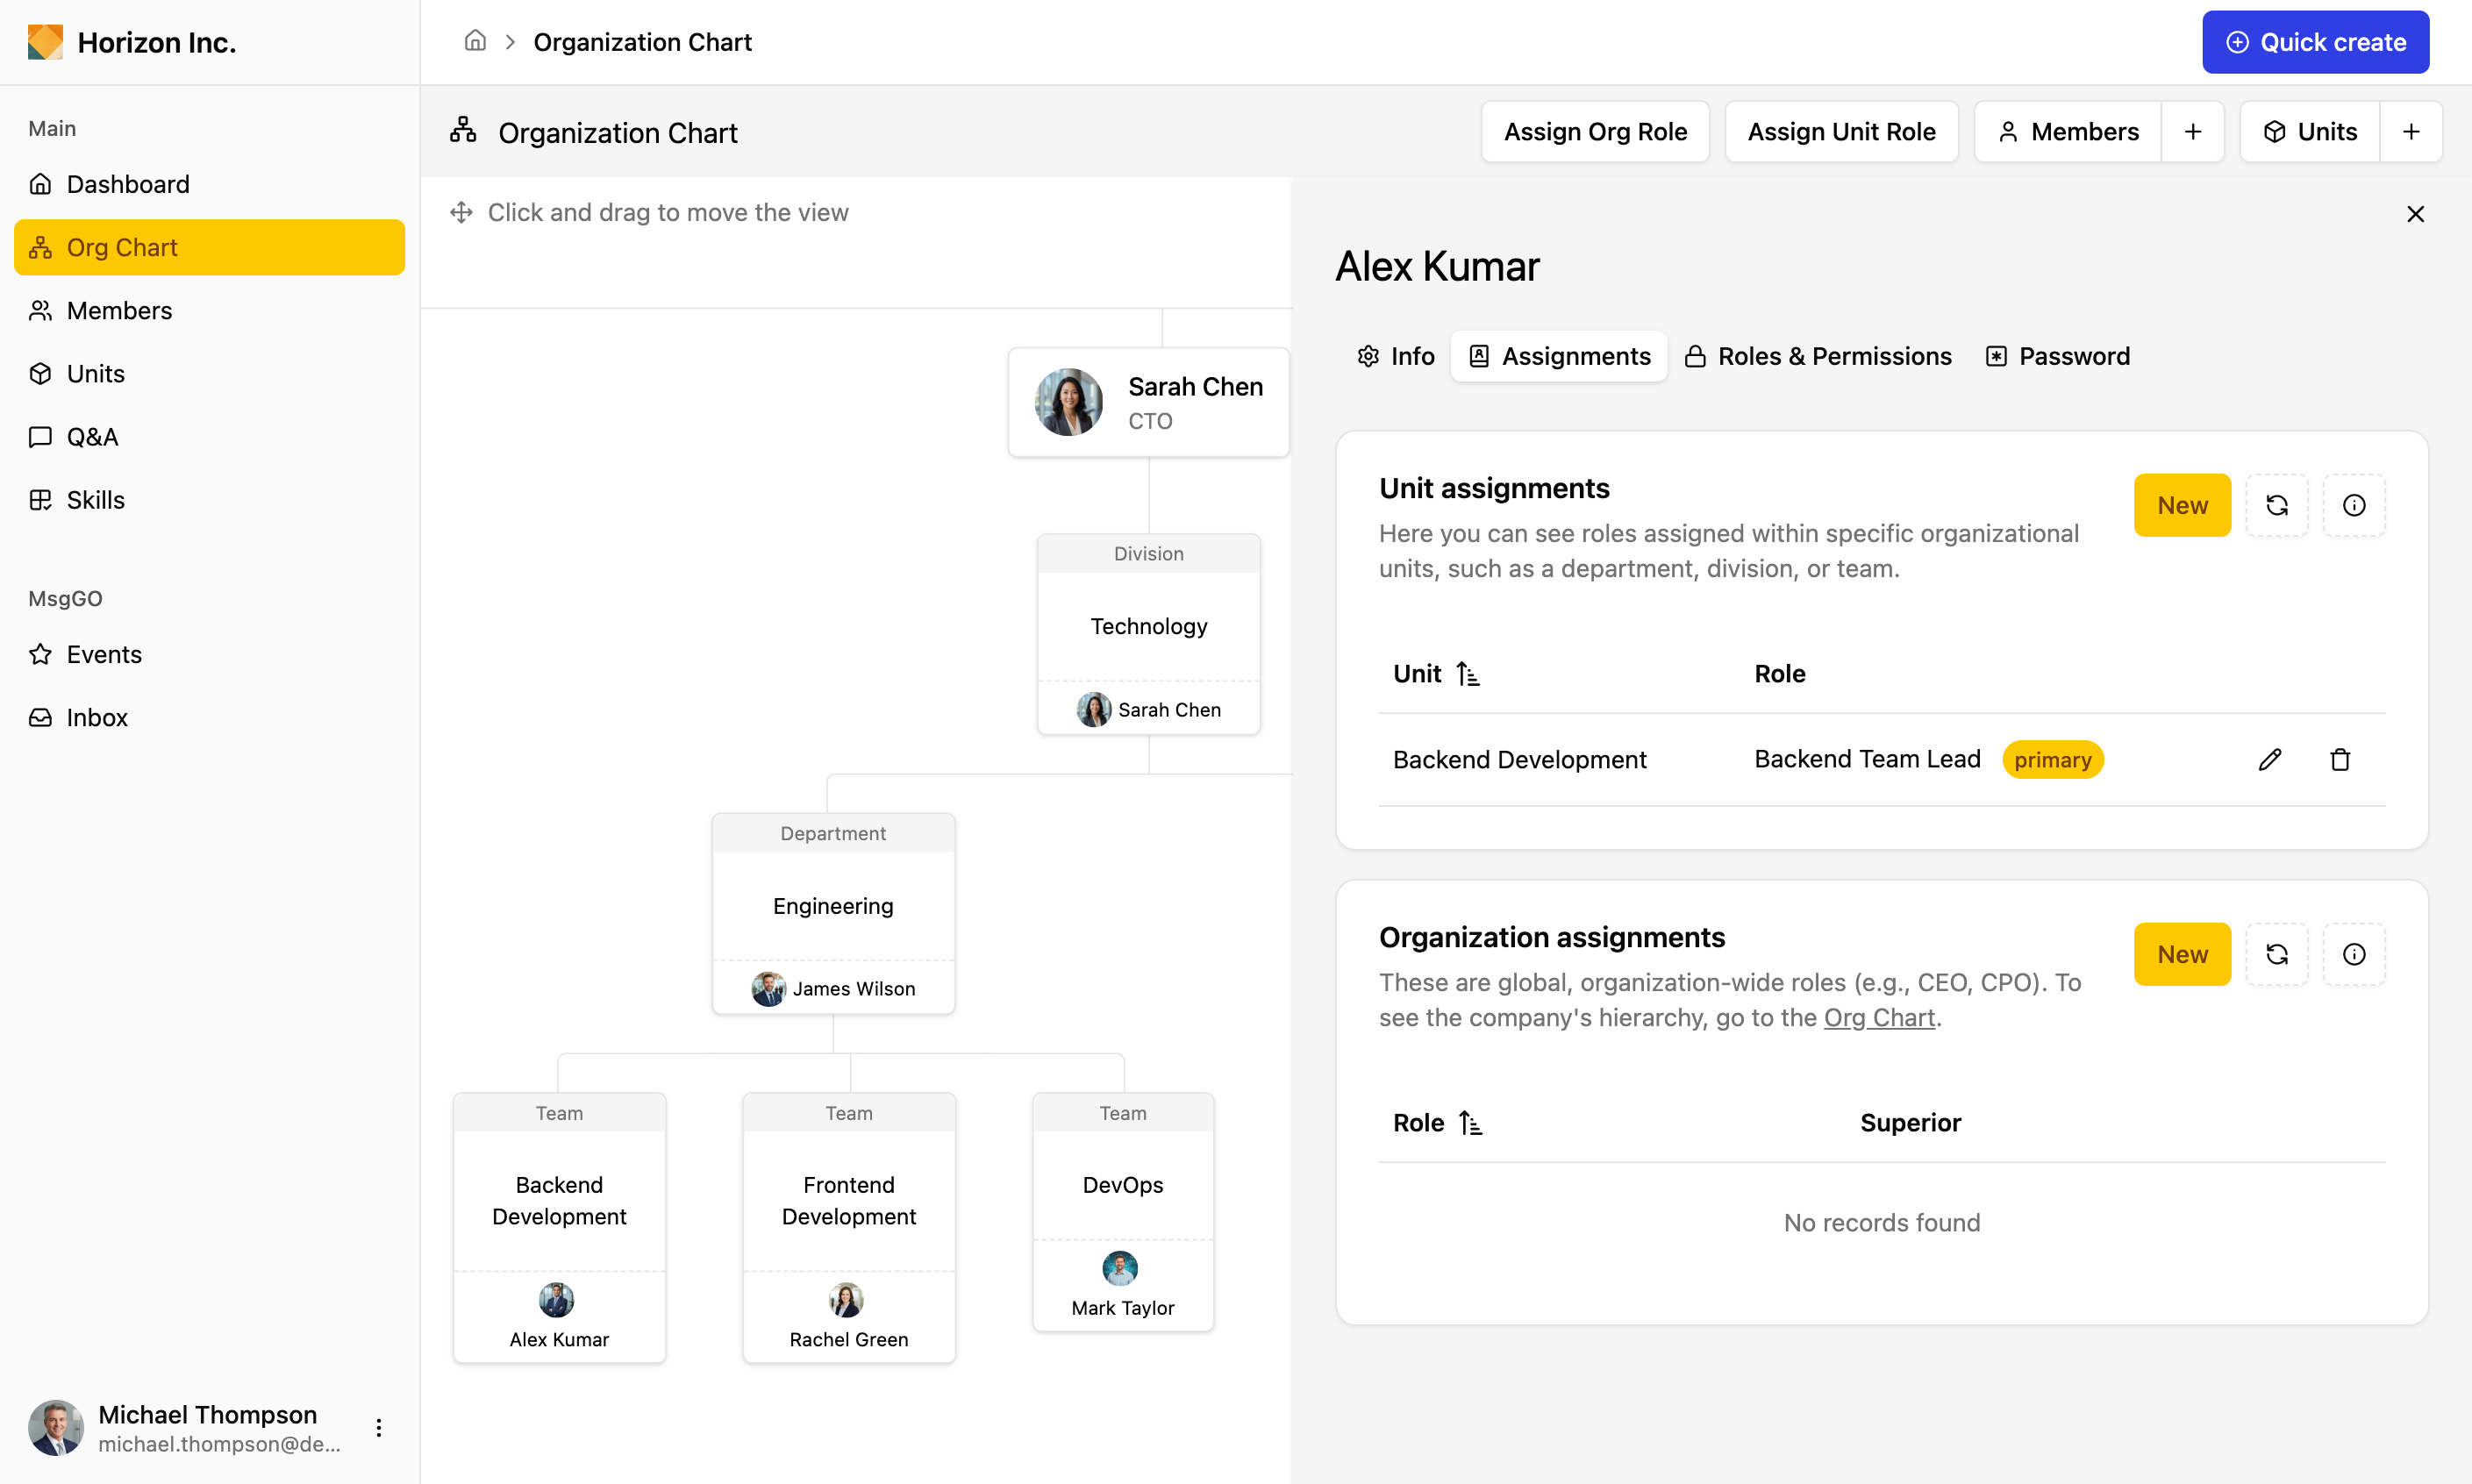Close the Alex Kumar side panel
This screenshot has width=2472, height=1484.
[2414, 214]
